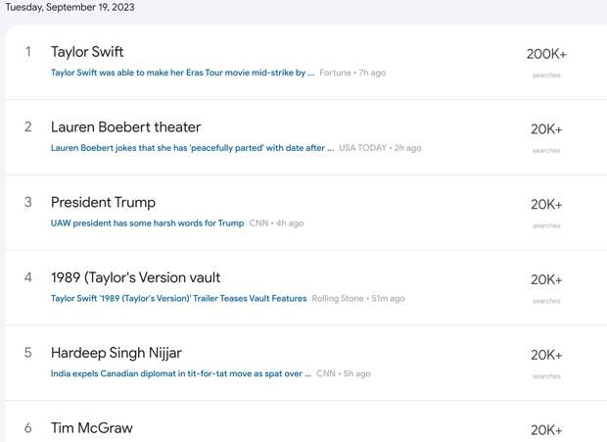Select the 'Fortune • 7h ago' source label
Image resolution: width=607 pixels, height=442 pixels.
(x=352, y=73)
